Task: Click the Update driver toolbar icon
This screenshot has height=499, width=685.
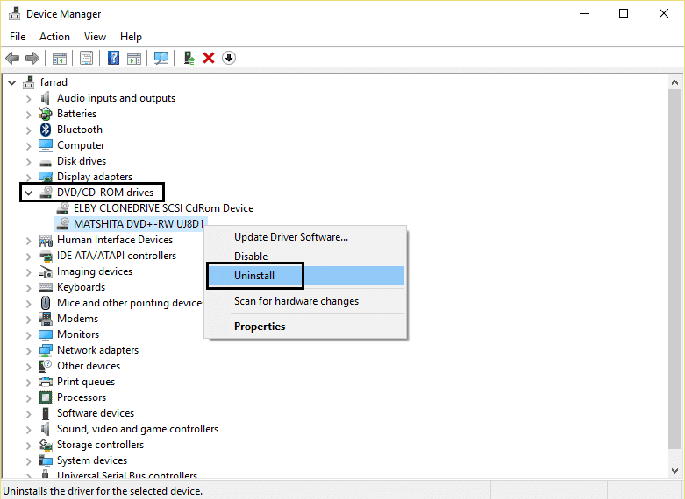Action: click(189, 58)
